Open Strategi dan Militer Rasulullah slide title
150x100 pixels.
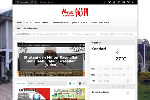tap(51, 61)
